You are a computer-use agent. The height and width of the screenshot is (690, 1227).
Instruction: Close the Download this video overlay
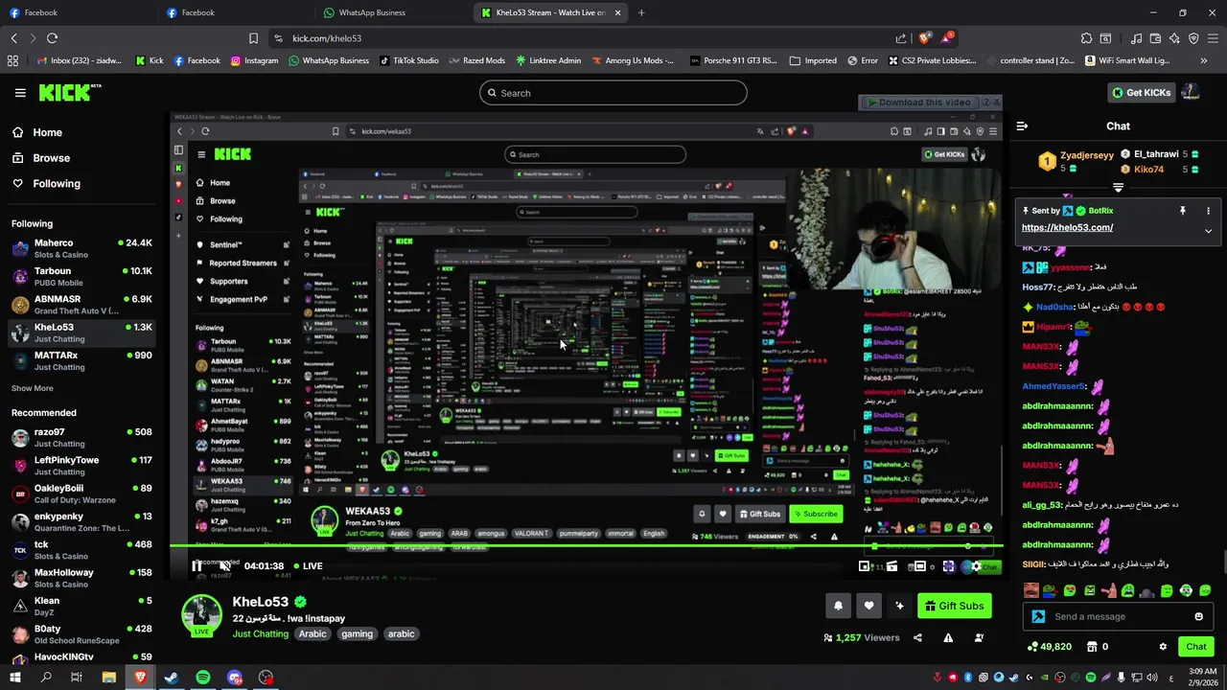(996, 102)
